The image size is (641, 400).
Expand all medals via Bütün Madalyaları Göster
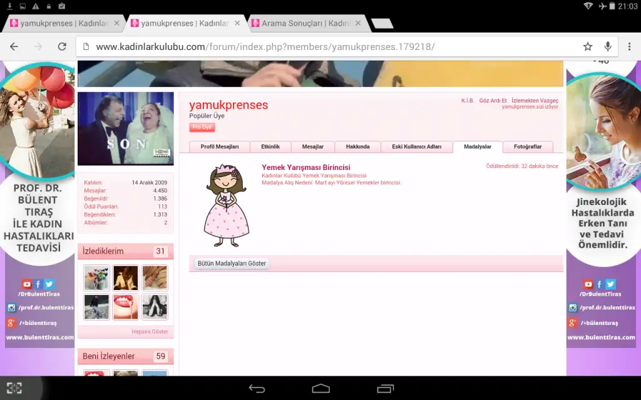pyautogui.click(x=231, y=263)
